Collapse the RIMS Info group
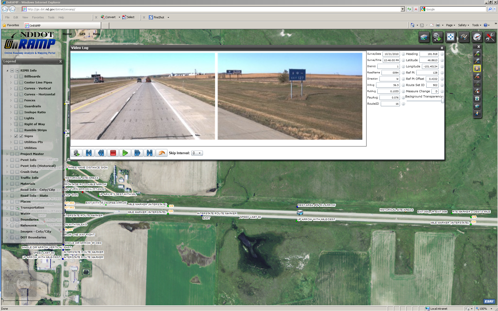Viewport: 498px width, 311px height. [x=7, y=70]
